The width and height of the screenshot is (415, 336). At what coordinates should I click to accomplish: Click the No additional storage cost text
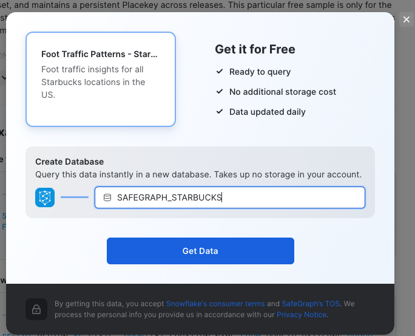pyautogui.click(x=282, y=92)
